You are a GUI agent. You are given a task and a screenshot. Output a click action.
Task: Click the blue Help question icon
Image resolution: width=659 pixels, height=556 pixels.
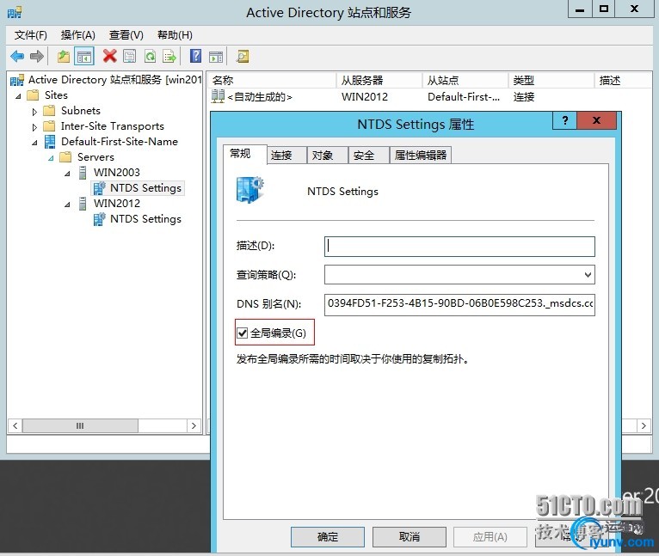(x=195, y=56)
